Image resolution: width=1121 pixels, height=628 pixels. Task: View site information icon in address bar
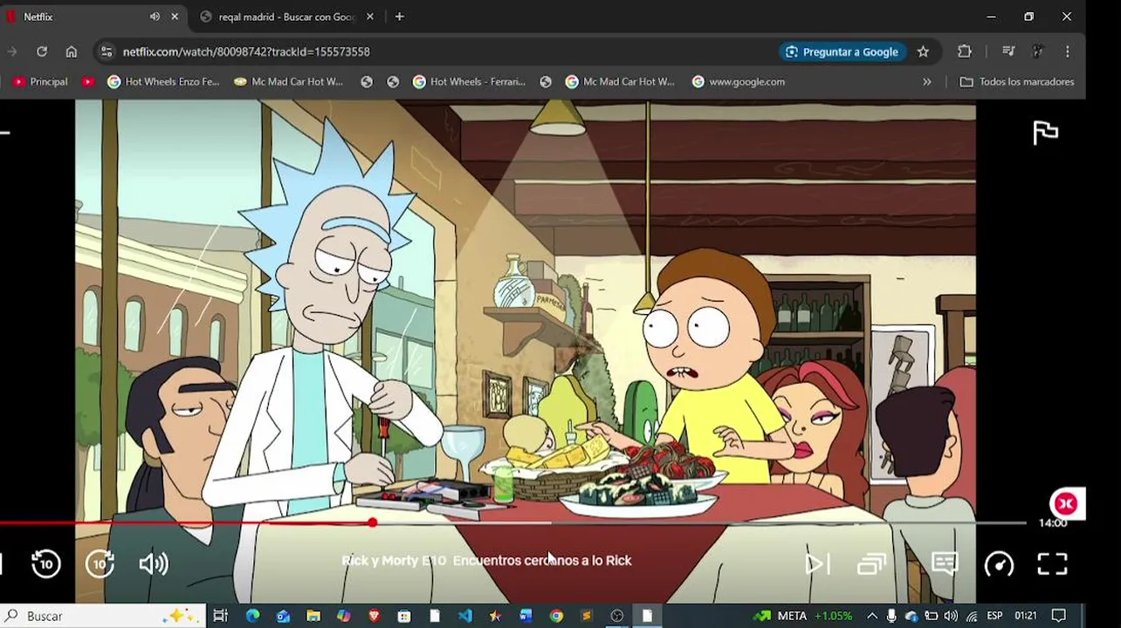pos(107,51)
